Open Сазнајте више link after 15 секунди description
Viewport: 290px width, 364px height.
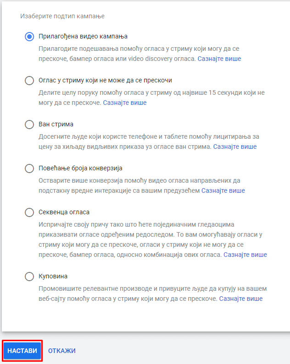tap(125, 103)
